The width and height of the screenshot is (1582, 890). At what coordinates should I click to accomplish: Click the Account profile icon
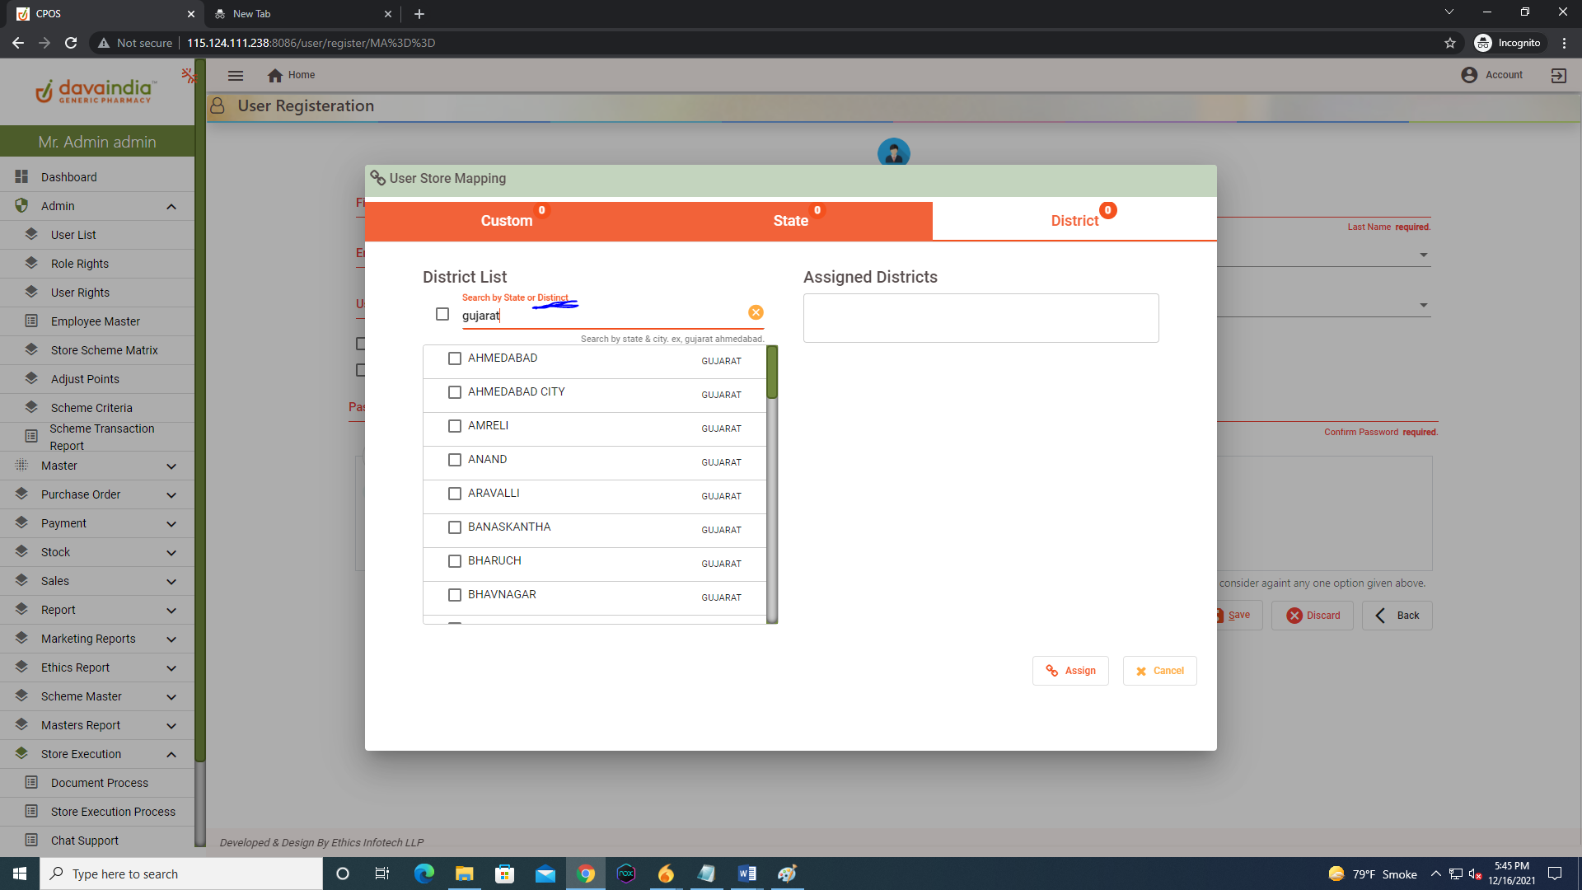1469,75
